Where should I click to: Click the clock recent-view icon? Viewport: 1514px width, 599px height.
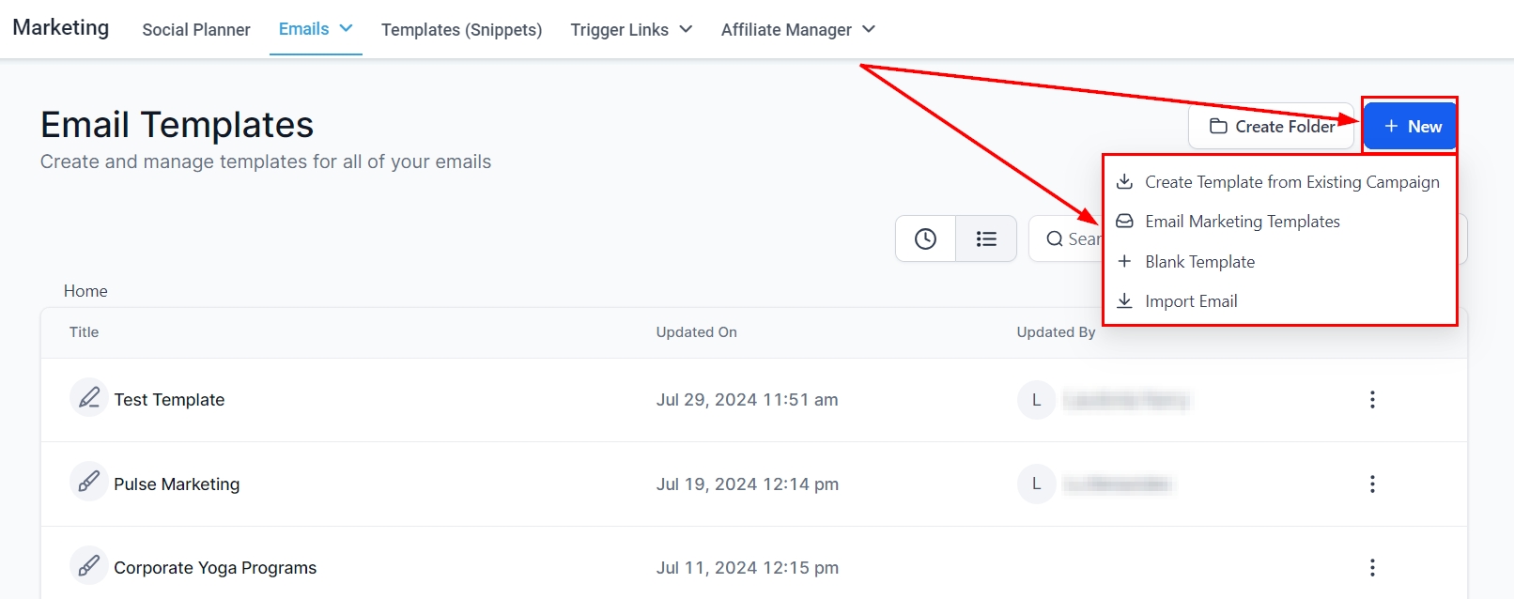point(925,239)
